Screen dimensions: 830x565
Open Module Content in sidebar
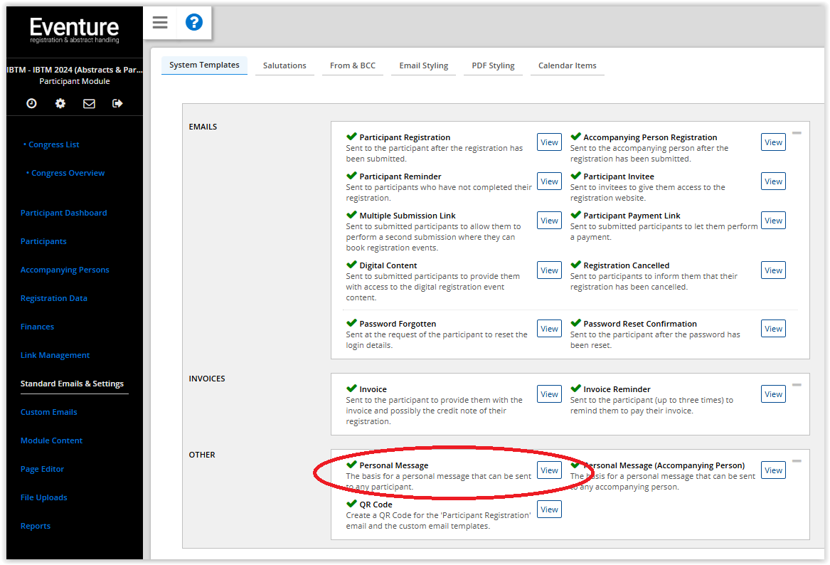click(x=51, y=440)
